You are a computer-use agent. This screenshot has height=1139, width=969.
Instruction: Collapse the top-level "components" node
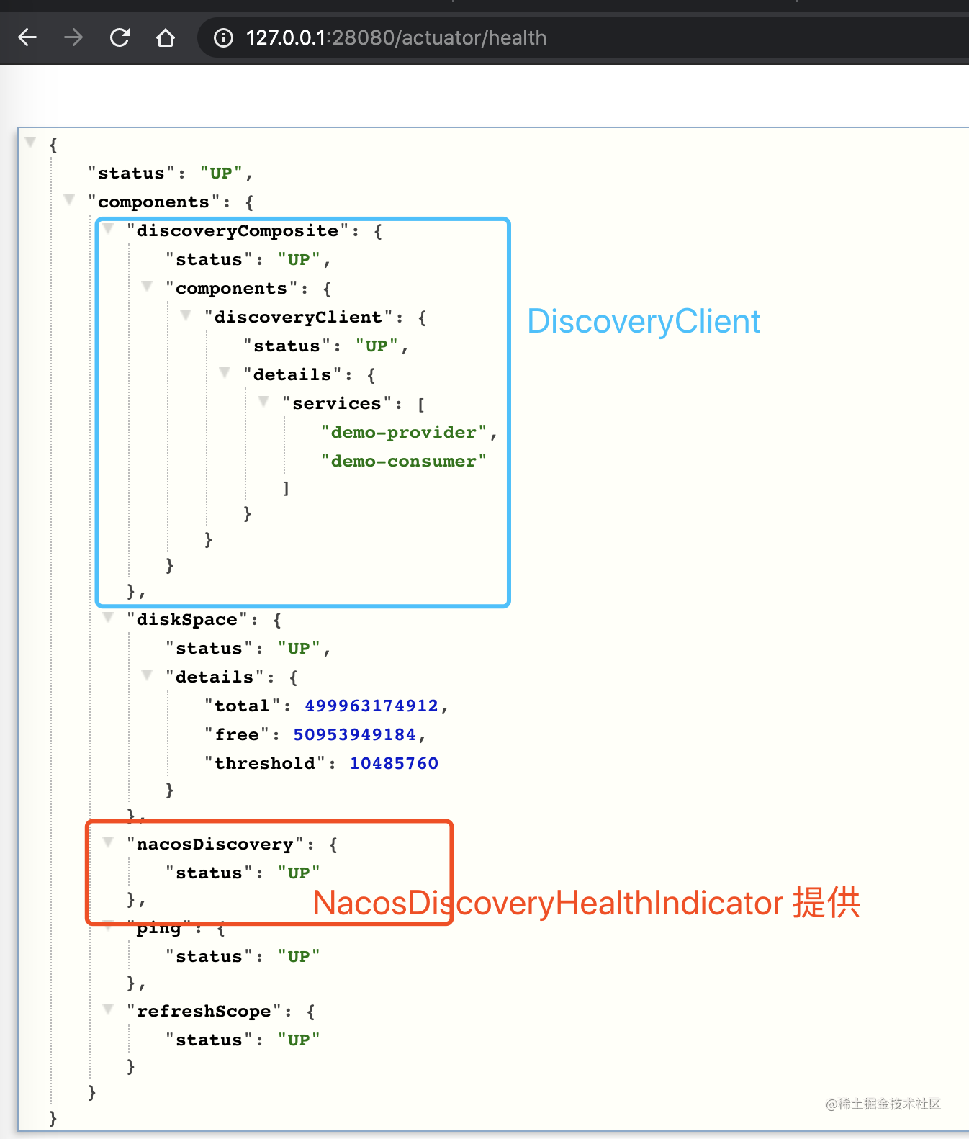pos(69,199)
